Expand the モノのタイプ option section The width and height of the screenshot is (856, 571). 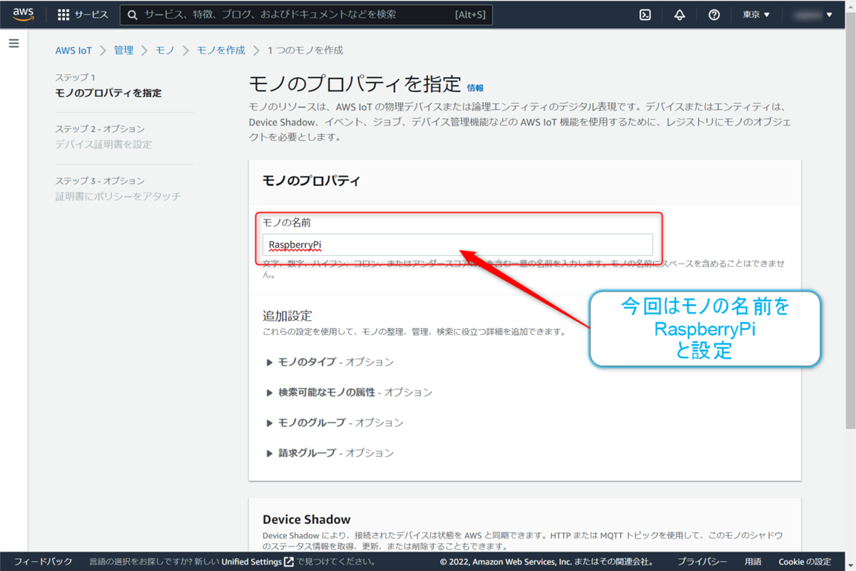330,362
